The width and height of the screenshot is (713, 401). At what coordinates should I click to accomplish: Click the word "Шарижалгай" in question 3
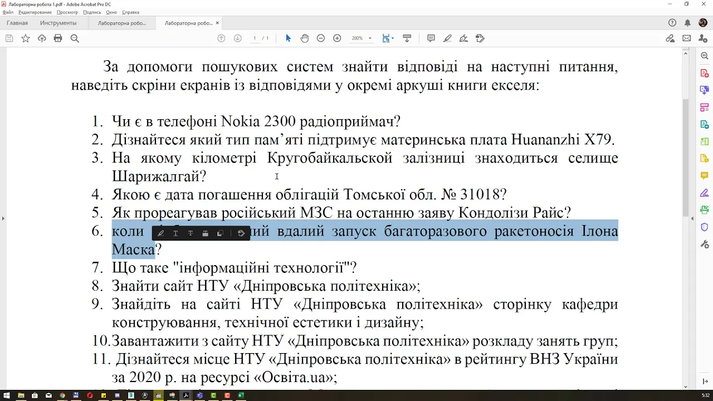155,177
